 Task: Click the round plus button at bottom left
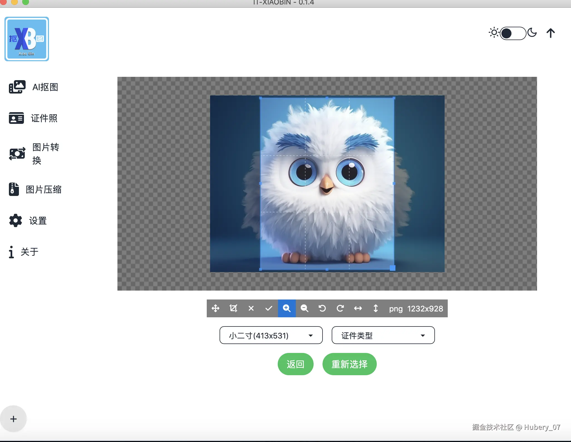13,419
